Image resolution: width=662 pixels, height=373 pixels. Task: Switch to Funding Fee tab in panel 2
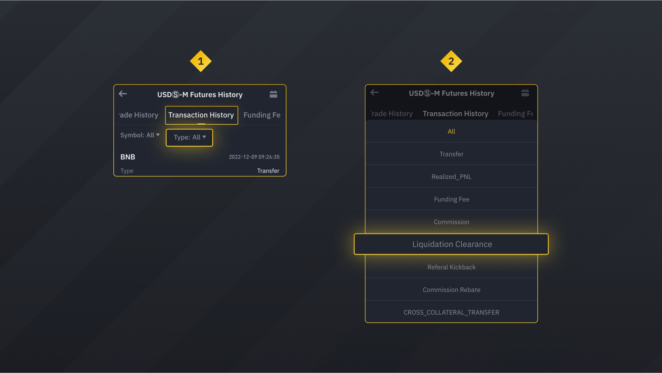516,113
